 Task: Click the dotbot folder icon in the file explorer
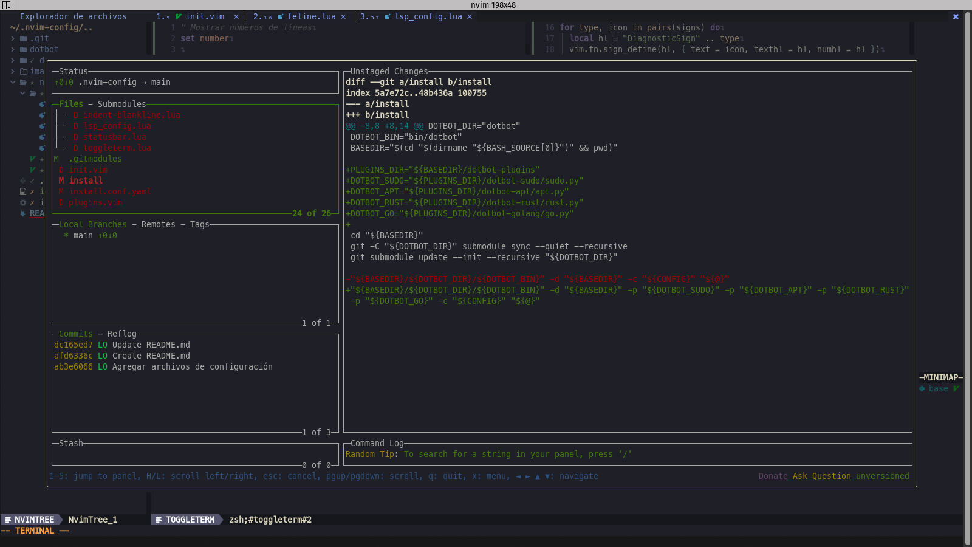pyautogui.click(x=23, y=49)
